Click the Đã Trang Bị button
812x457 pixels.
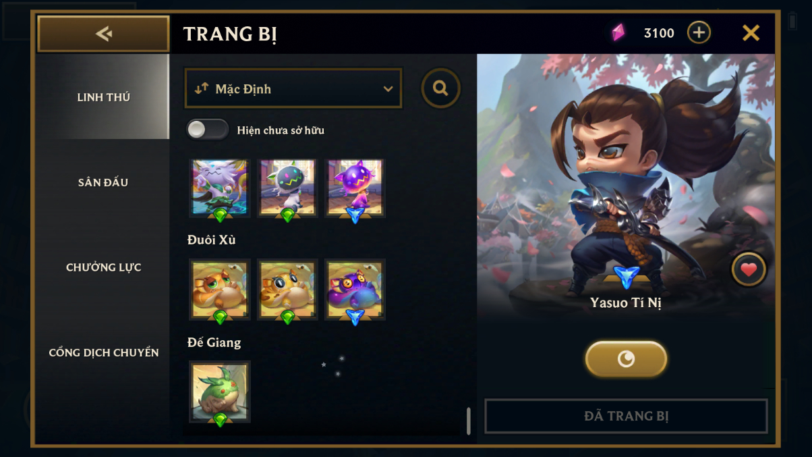tap(626, 416)
